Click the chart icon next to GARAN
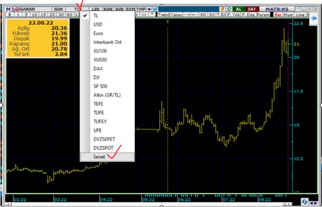The height and width of the screenshot is (207, 322). [x=15, y=9]
